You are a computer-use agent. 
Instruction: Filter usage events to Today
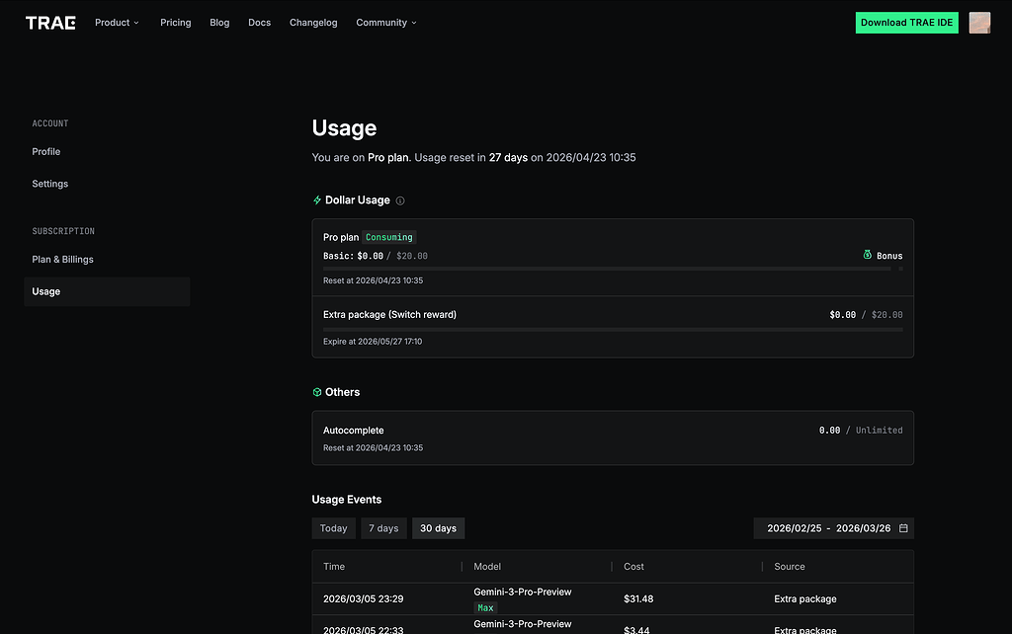coord(334,528)
